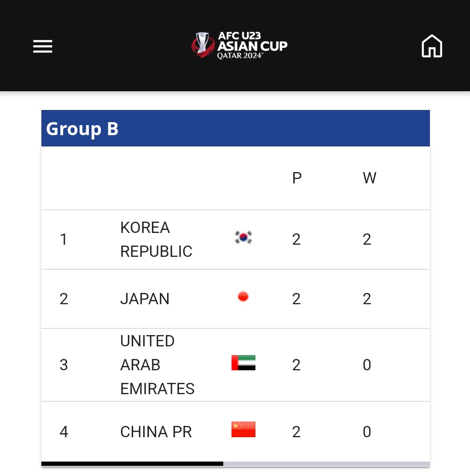Image resolution: width=470 pixels, height=475 pixels.
Task: Click the Japan flag icon
Action: coord(243,297)
